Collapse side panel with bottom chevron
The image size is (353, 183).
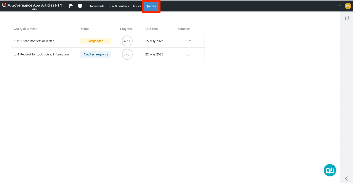pyautogui.click(x=347, y=178)
